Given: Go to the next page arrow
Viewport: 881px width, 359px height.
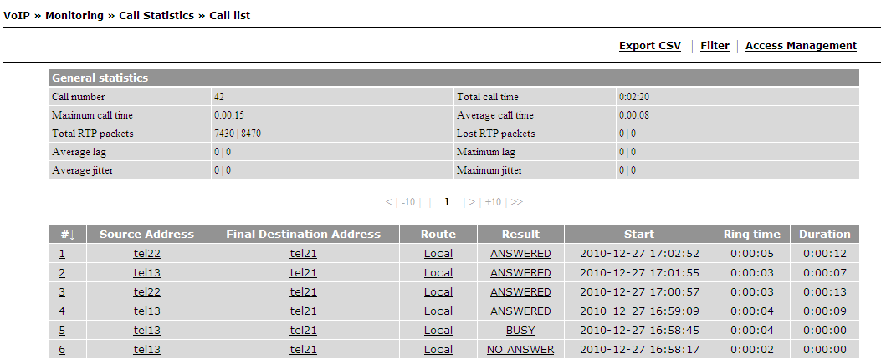Looking at the screenshot, I should (x=472, y=202).
